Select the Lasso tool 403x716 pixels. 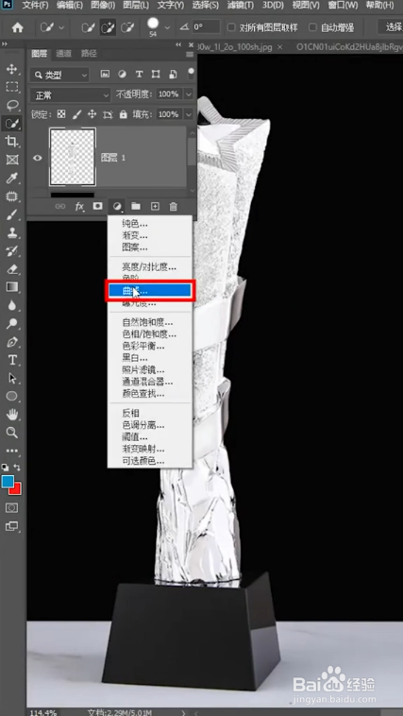[x=12, y=105]
